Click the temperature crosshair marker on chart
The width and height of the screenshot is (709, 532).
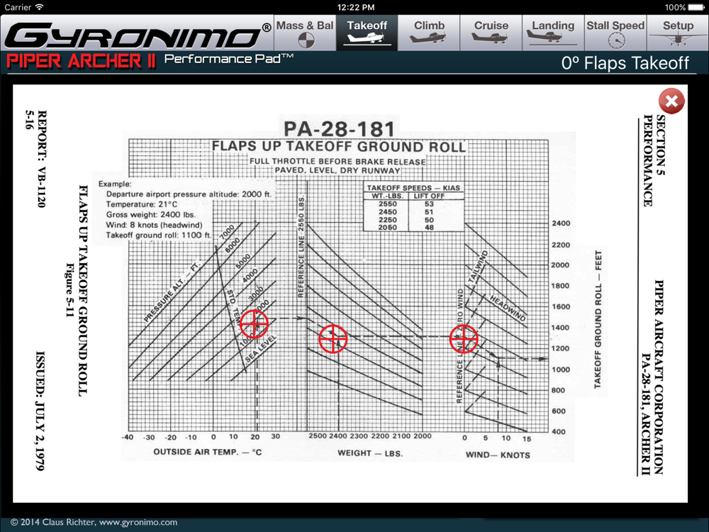tap(254, 324)
